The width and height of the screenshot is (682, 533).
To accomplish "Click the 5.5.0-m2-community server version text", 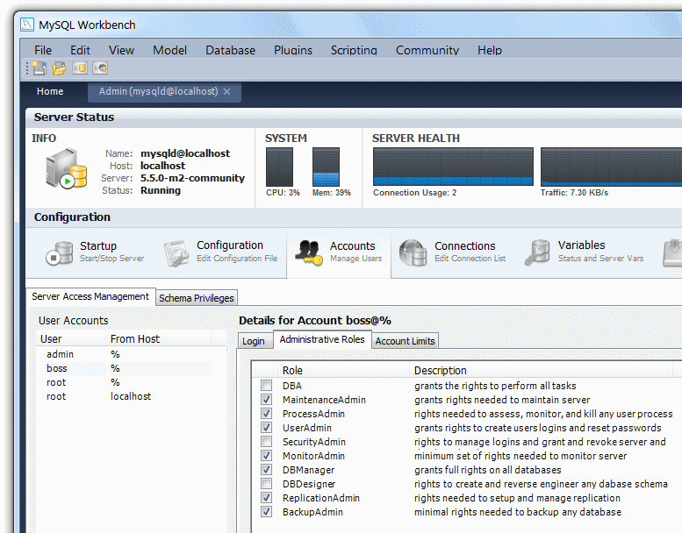I will (192, 178).
